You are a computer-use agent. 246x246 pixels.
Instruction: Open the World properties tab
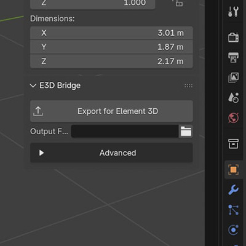coord(233,117)
